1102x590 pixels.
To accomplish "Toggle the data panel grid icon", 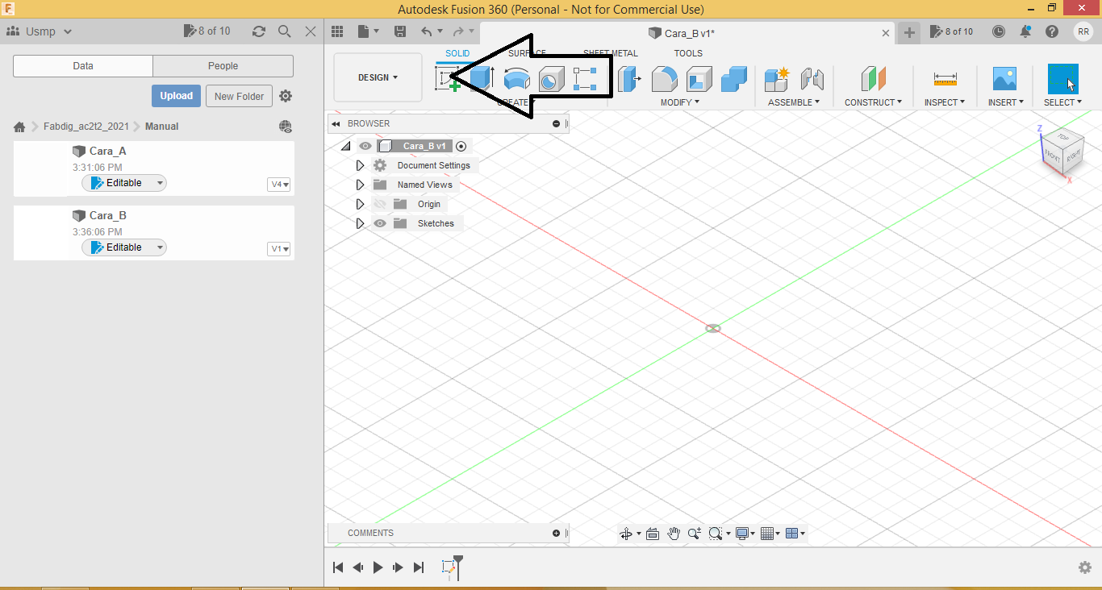I will 337,31.
